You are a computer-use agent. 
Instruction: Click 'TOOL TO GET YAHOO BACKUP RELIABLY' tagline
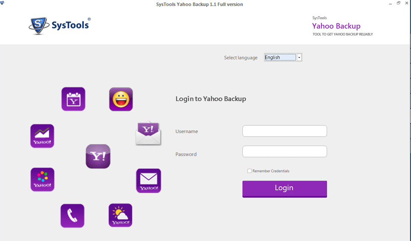[342, 34]
